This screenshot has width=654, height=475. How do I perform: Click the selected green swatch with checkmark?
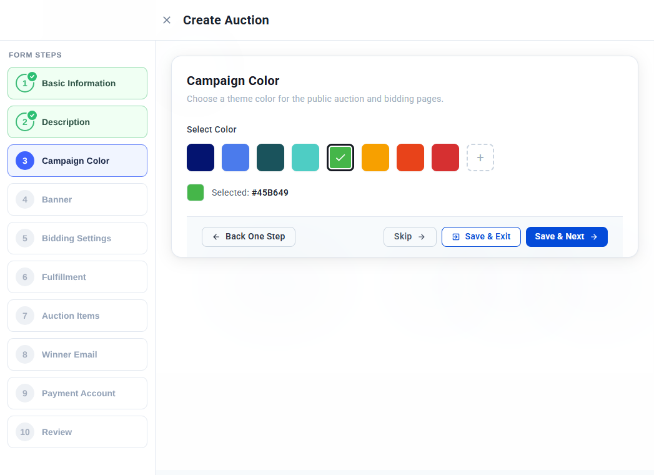click(x=340, y=157)
